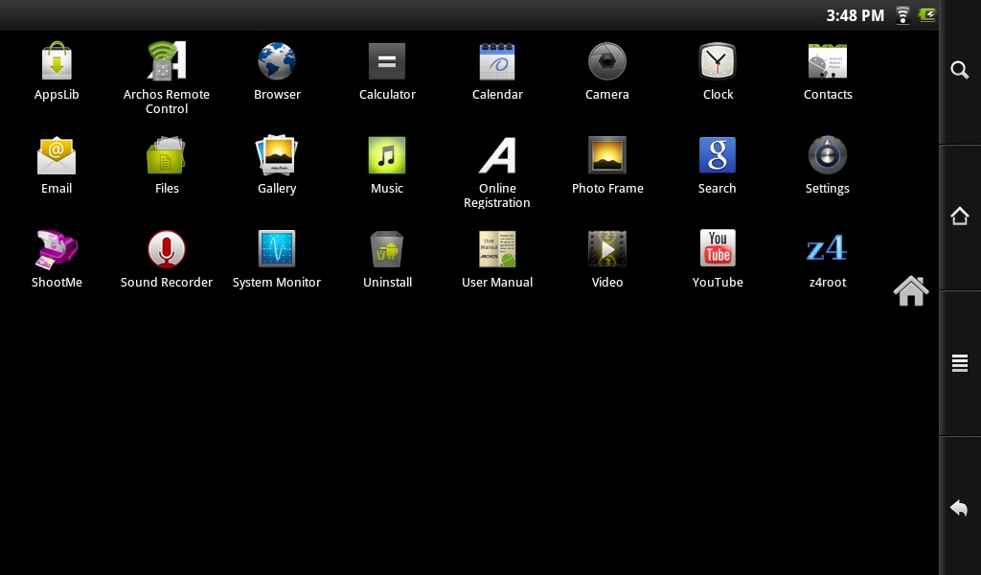Open the Sound Recorder
The height and width of the screenshot is (575, 981).
(x=167, y=249)
